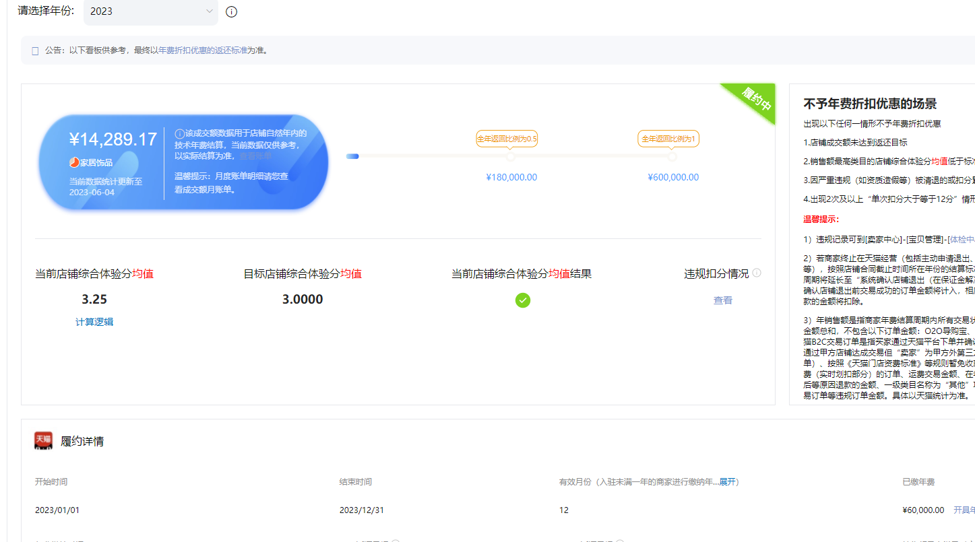975x542 pixels.
Task: Click the end date 2023/12/31
Action: point(362,510)
